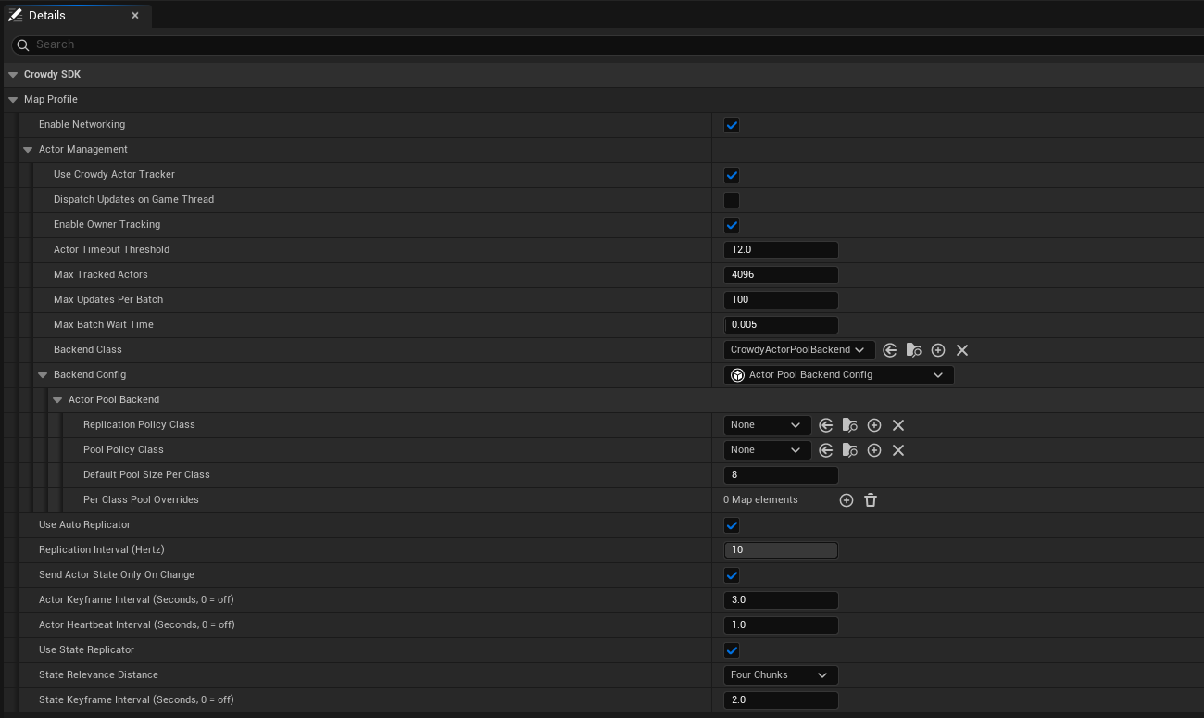Screen dimensions: 1204x718
Task: Click the Replication Interval (Hertz) value slider
Action: pos(781,550)
